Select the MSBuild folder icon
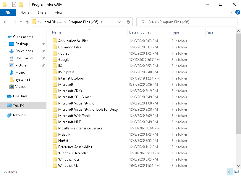This screenshot has width=241, height=176. click(55, 134)
